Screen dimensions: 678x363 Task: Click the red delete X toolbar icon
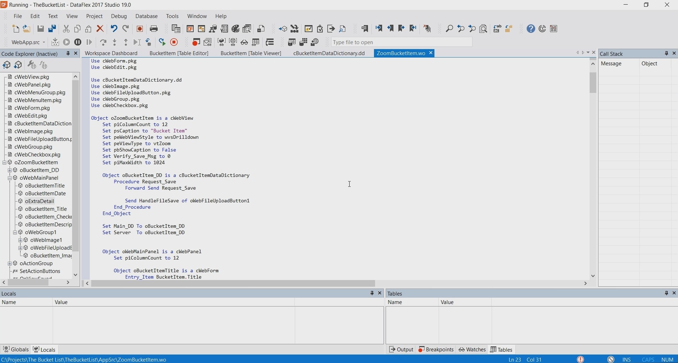click(x=100, y=29)
